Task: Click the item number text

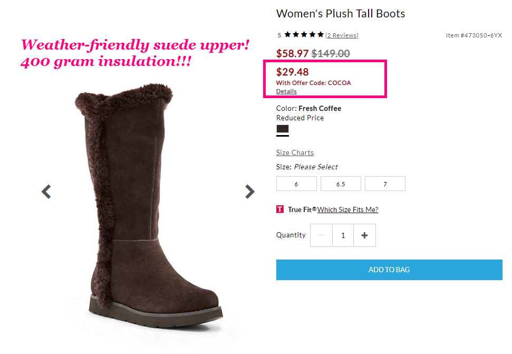Action: click(x=474, y=35)
